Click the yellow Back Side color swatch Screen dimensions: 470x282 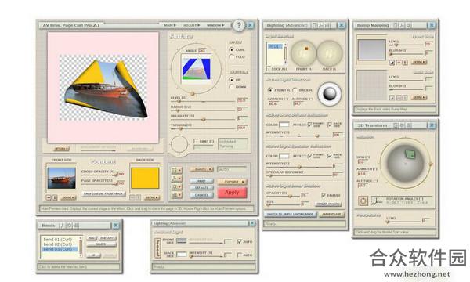click(x=145, y=178)
